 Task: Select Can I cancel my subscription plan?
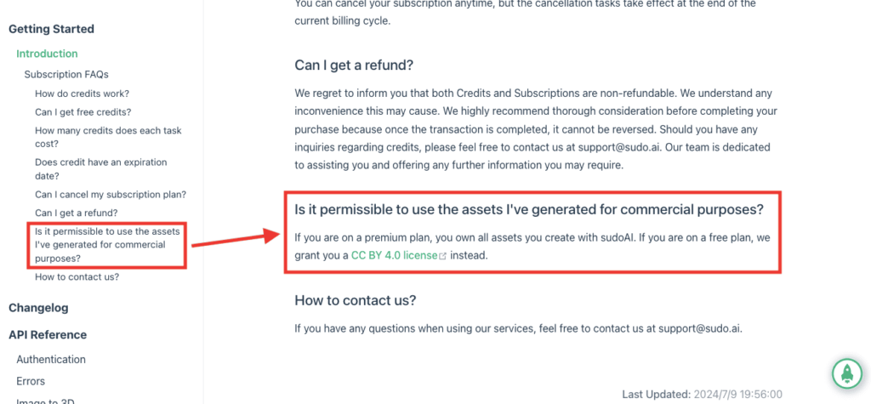111,195
